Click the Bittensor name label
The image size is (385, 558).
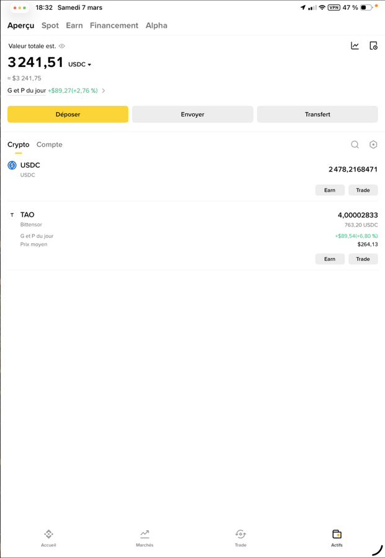[x=31, y=225]
